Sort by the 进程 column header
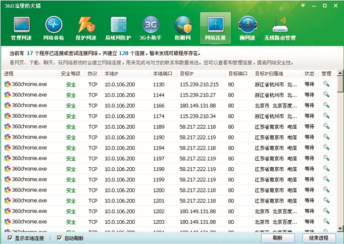Image resolution: width=344 pixels, height=244 pixels. [x=30, y=74]
